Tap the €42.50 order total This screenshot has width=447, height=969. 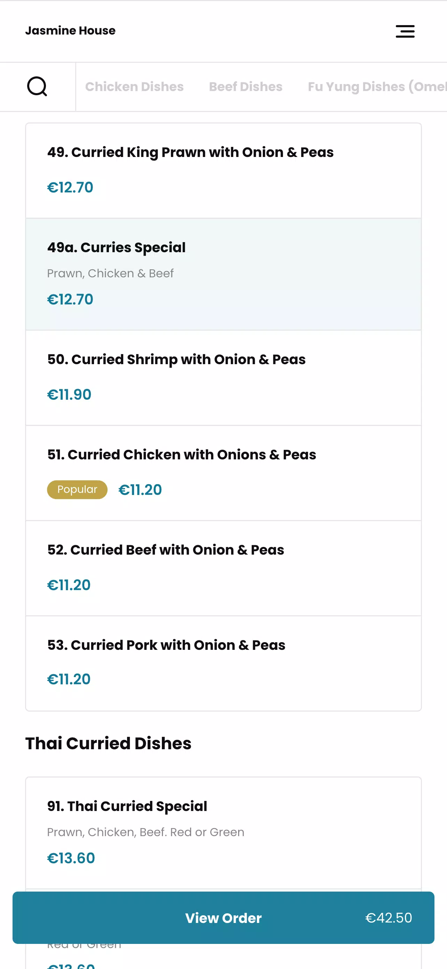tap(389, 917)
